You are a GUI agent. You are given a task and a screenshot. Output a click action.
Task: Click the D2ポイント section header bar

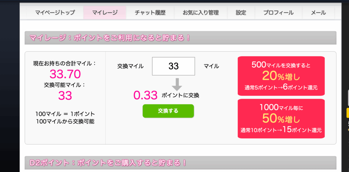click(x=180, y=163)
